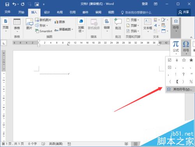The width and height of the screenshot is (195, 147).
Task: Open the 链接 links dropdown
Action: coord(107,25)
